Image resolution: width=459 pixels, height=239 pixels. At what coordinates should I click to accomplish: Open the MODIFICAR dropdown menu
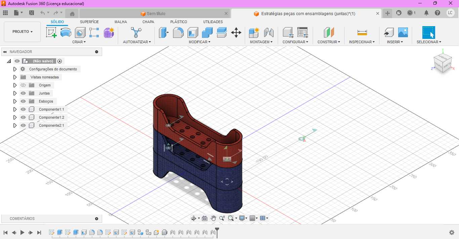pyautogui.click(x=199, y=42)
